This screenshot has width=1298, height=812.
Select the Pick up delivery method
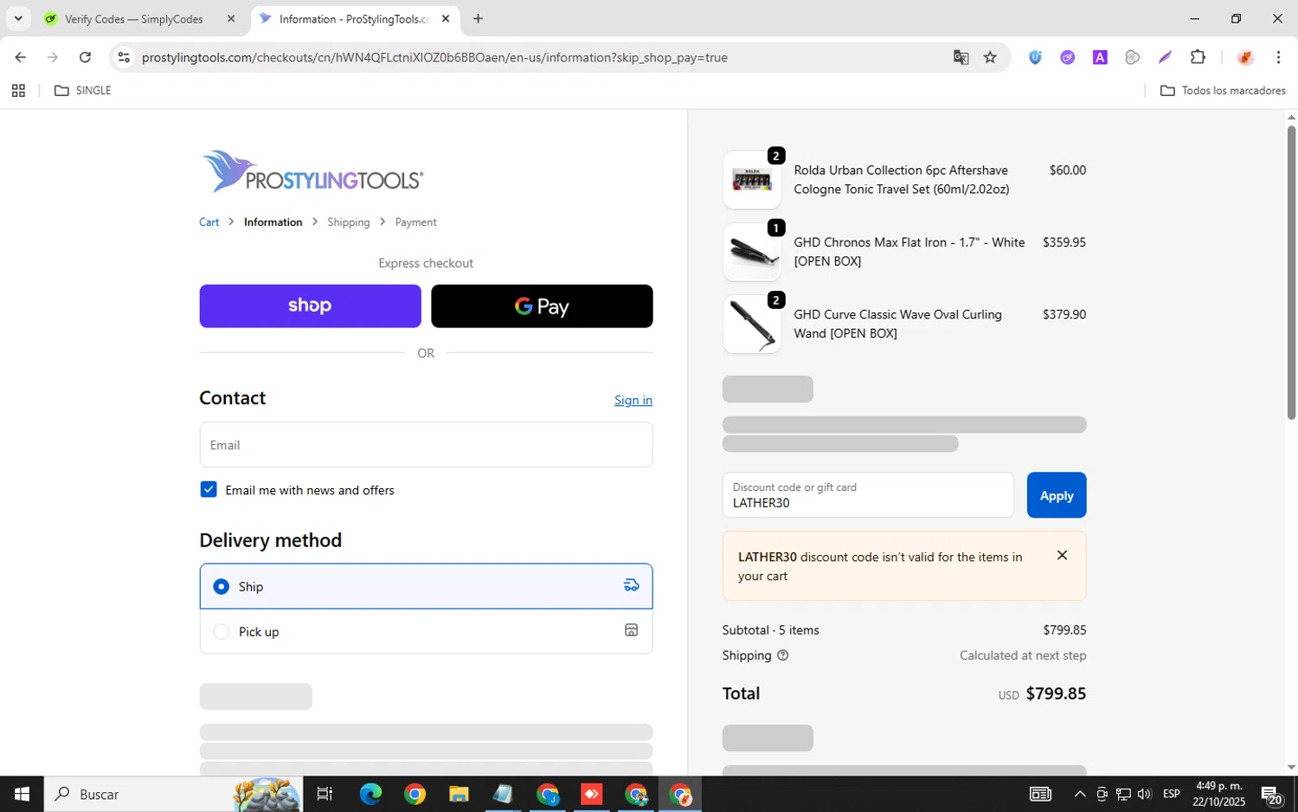[x=426, y=631]
